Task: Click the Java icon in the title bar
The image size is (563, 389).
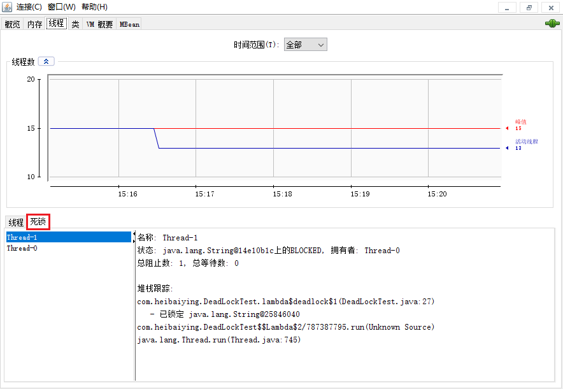Action: 8,7
